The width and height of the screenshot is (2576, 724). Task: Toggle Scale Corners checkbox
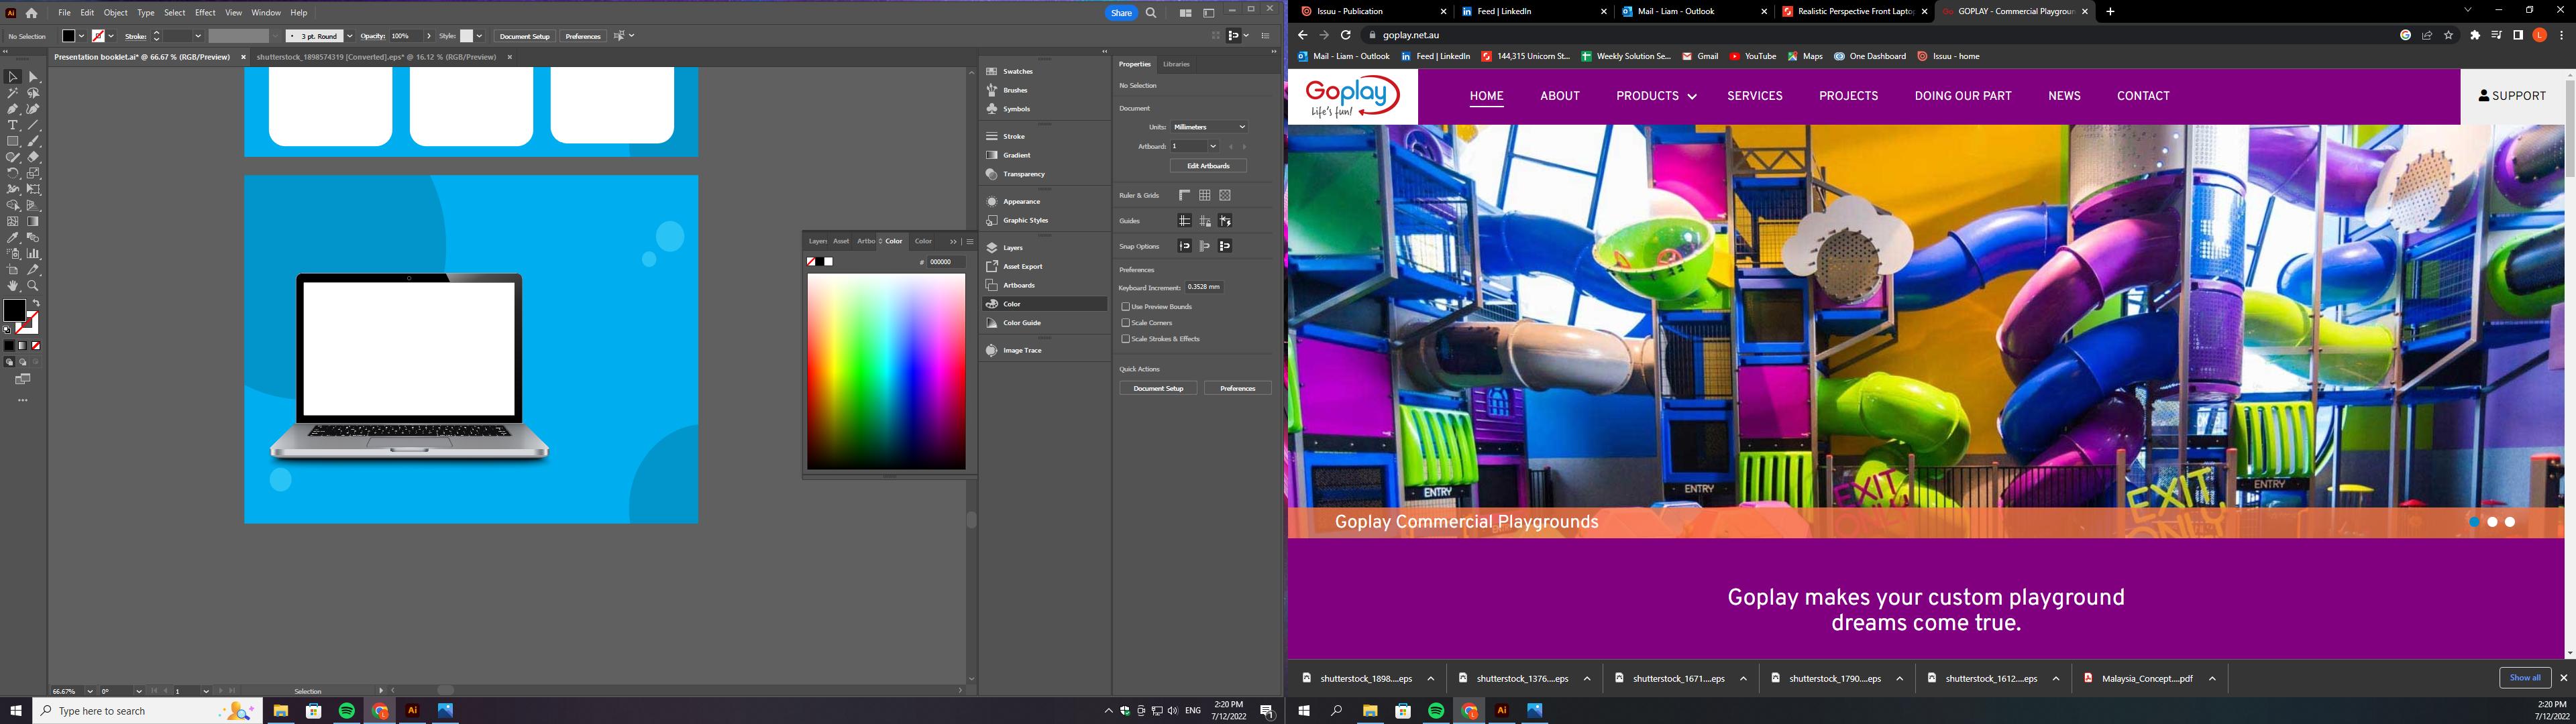point(1126,323)
